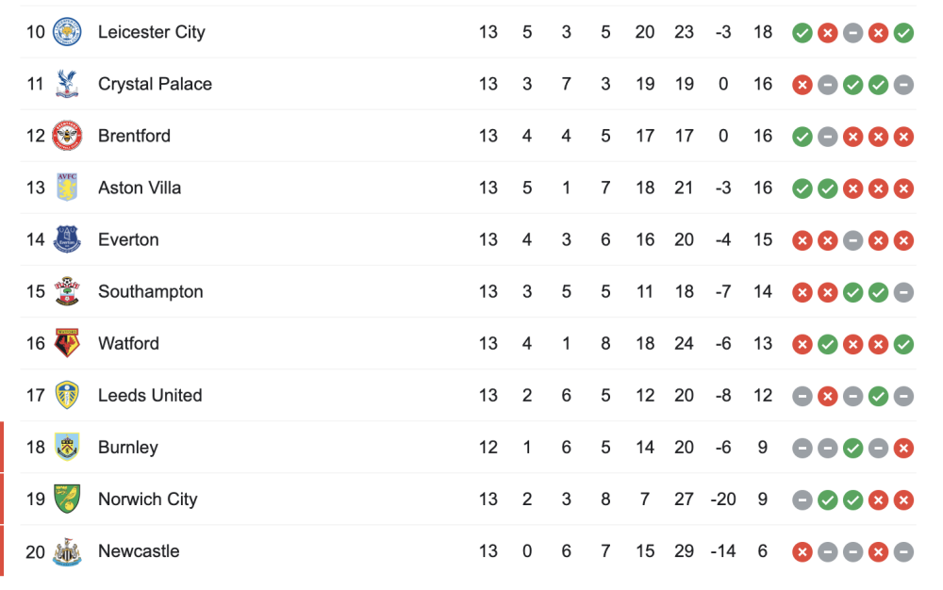The width and height of the screenshot is (943, 590).
Task: Open the Newcastle team name link
Action: 139,551
